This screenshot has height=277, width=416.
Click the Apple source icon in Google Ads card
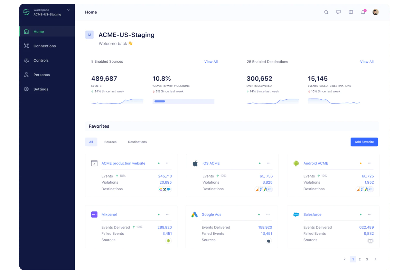coord(269,241)
